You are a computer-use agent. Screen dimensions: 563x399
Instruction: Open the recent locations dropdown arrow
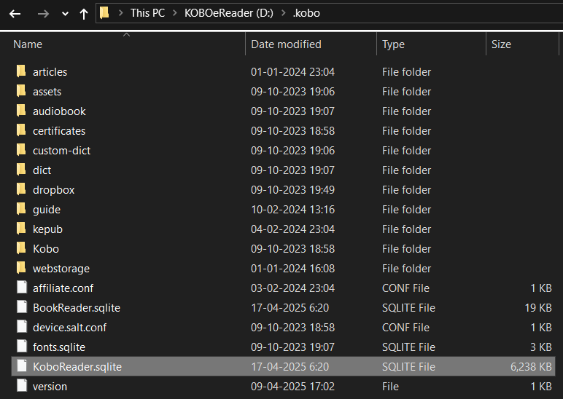pyautogui.click(x=65, y=14)
